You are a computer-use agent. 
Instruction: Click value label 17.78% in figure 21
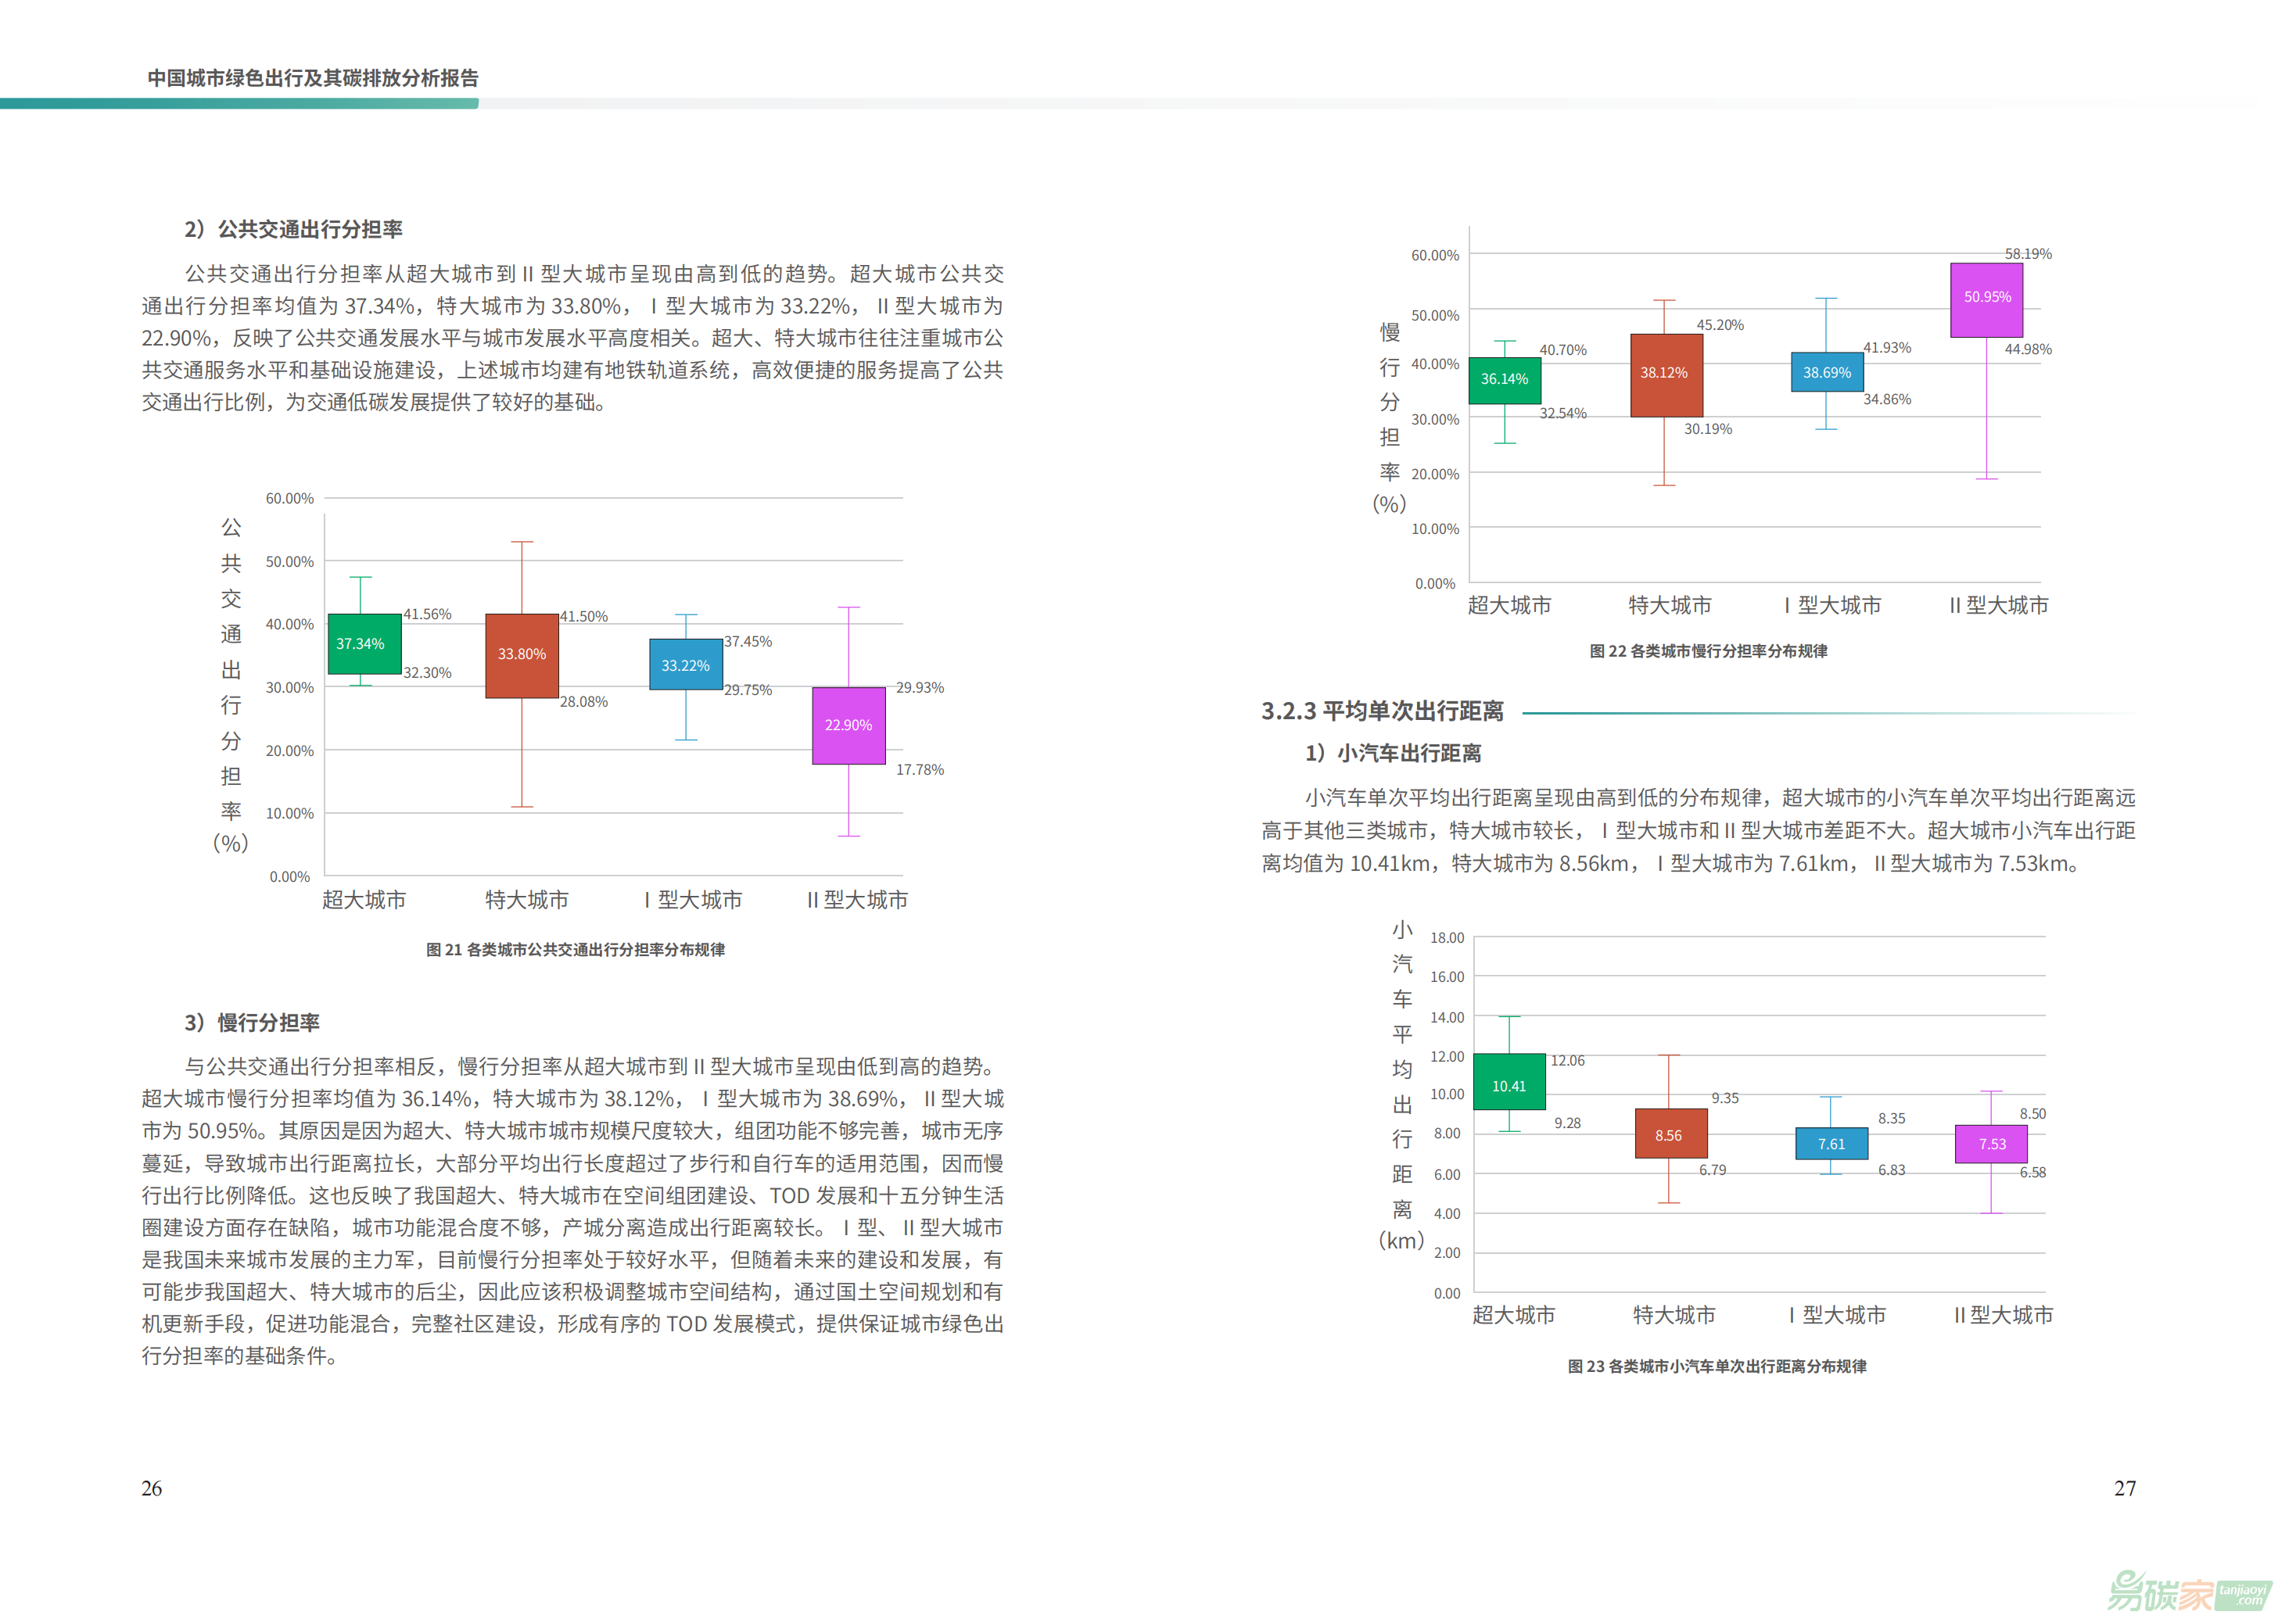pos(920,769)
